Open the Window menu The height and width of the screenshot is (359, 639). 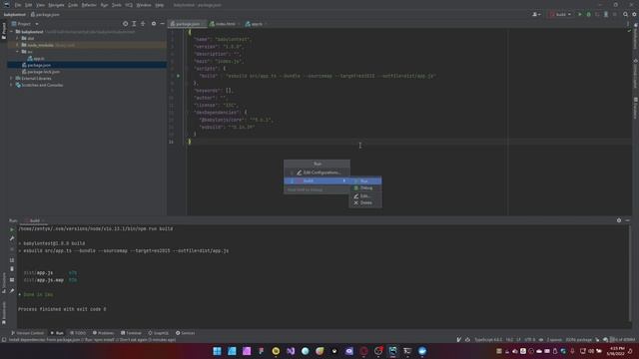click(144, 5)
